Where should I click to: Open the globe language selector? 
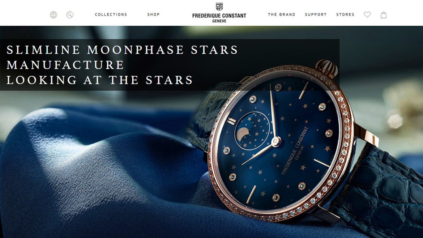pyautogui.click(x=54, y=15)
